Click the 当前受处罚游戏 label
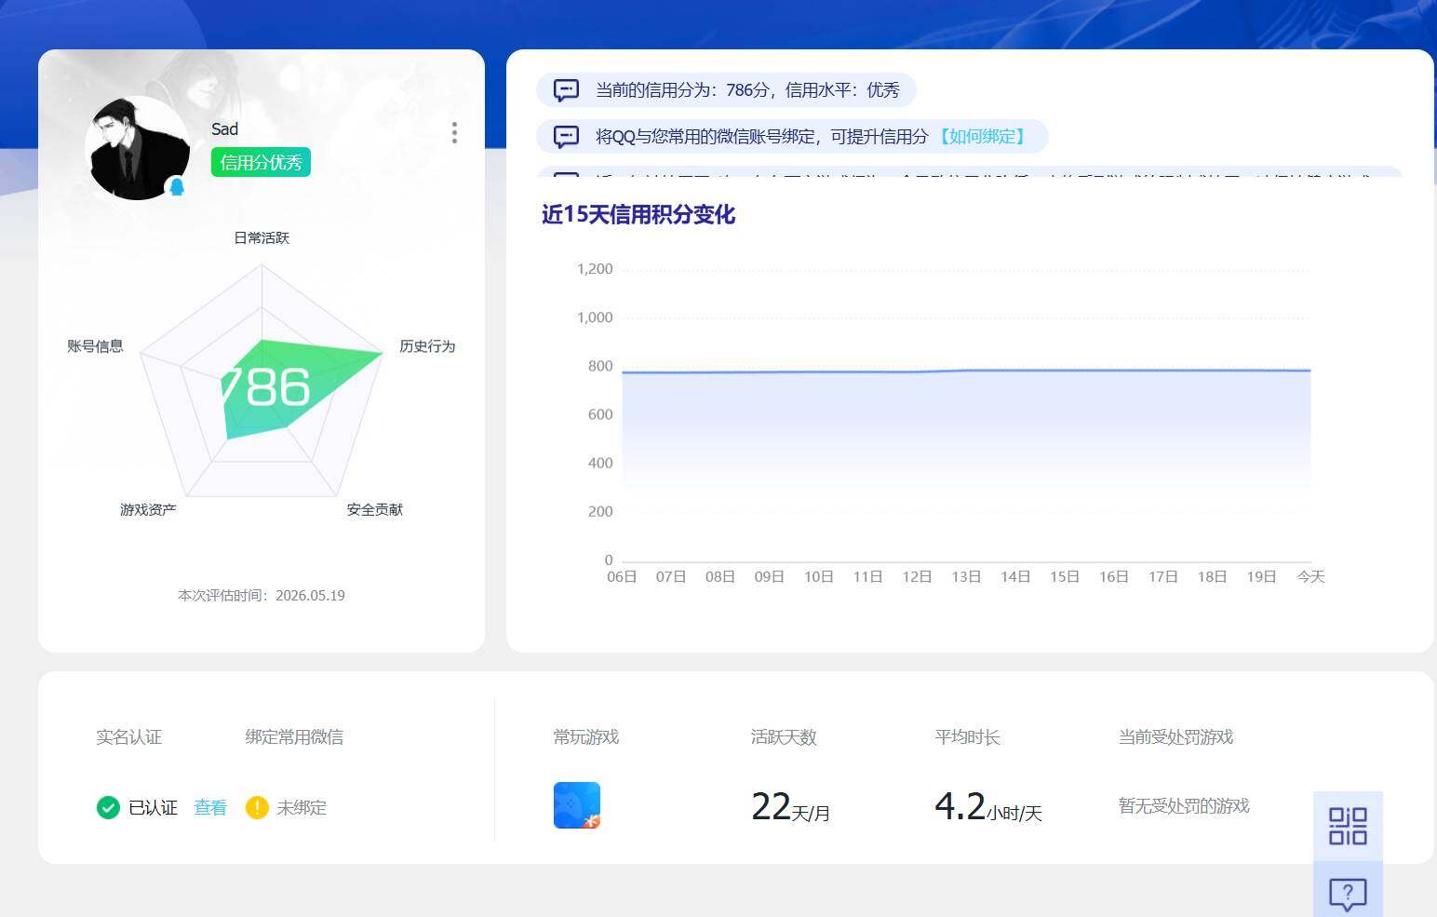 pos(1175,737)
